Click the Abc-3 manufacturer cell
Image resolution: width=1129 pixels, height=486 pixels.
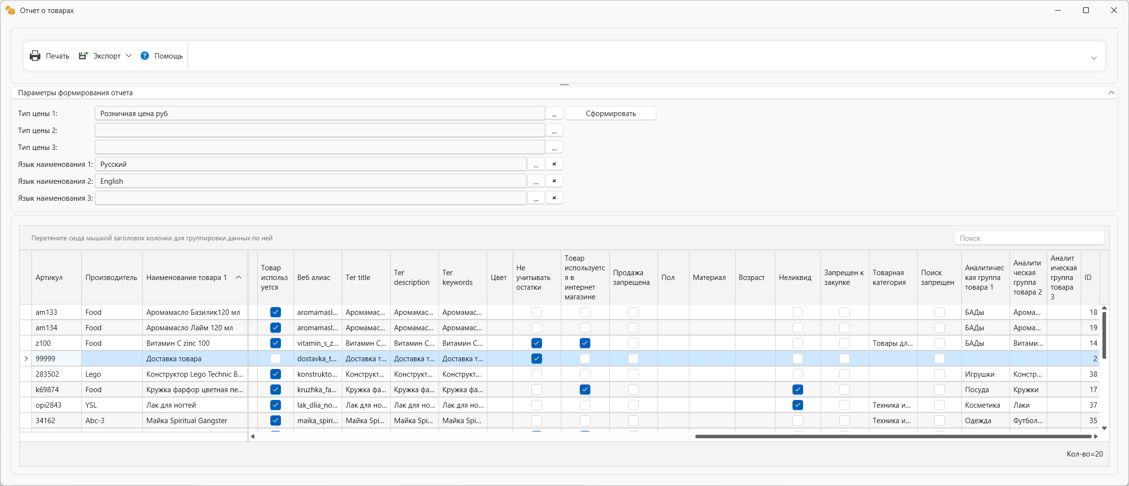coord(112,421)
